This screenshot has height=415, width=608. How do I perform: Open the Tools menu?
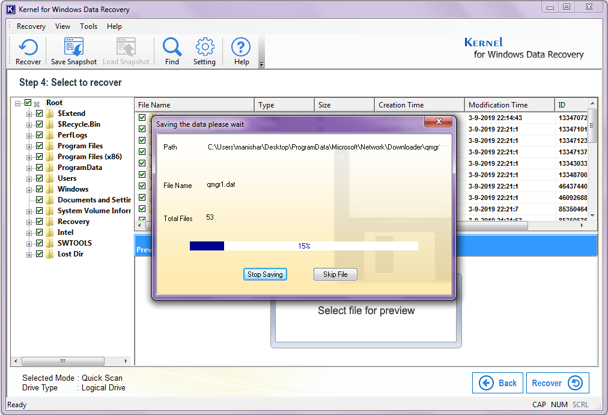click(x=88, y=26)
